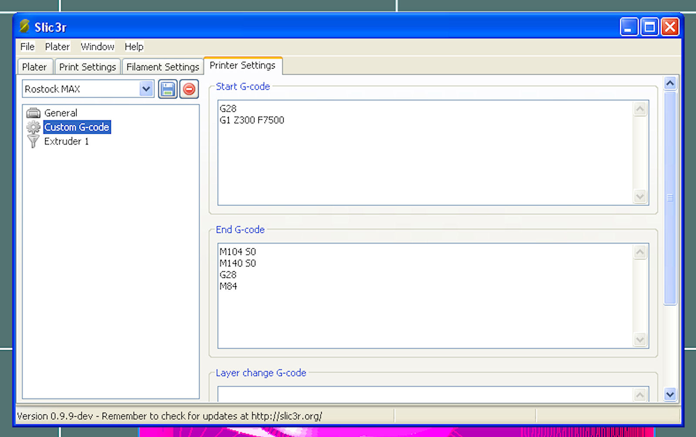Switch to the Plater tab

(34, 67)
